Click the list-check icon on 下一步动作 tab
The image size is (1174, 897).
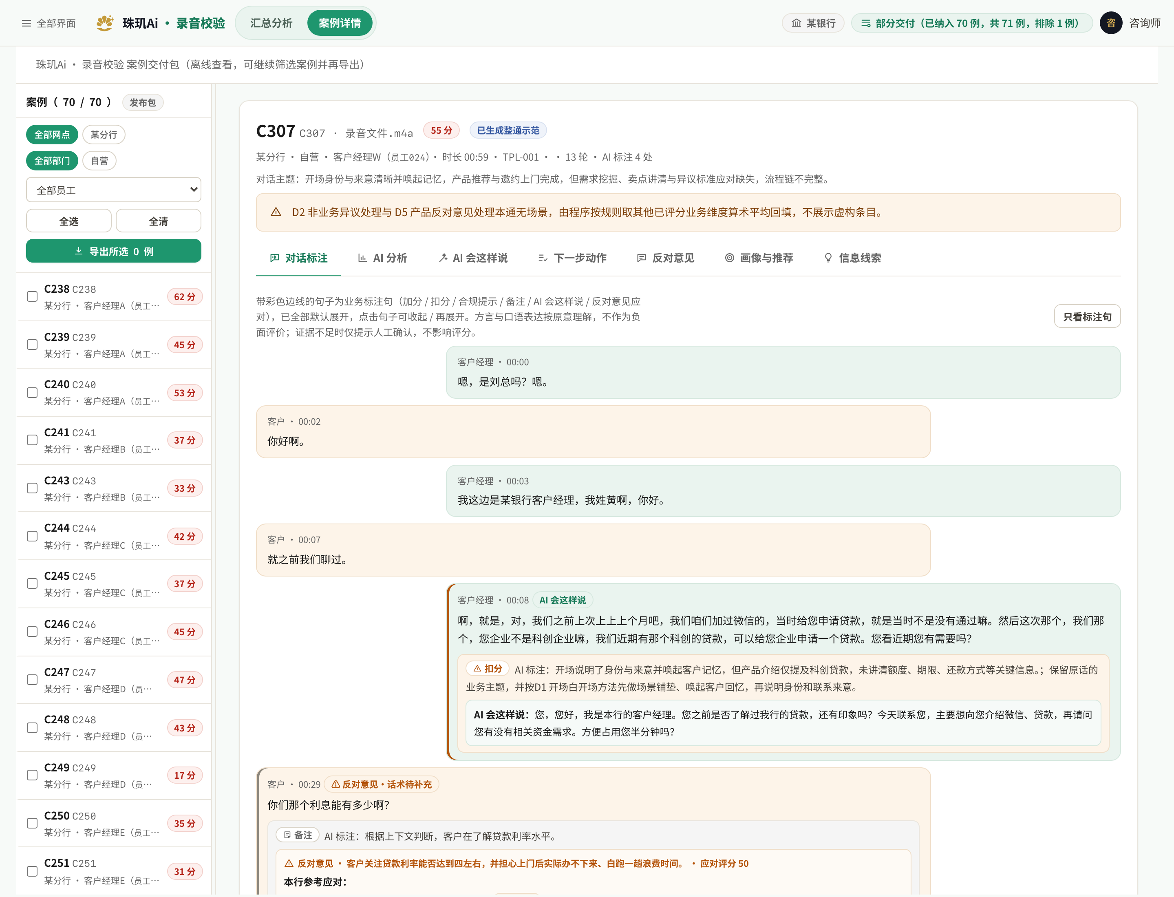tap(543, 258)
